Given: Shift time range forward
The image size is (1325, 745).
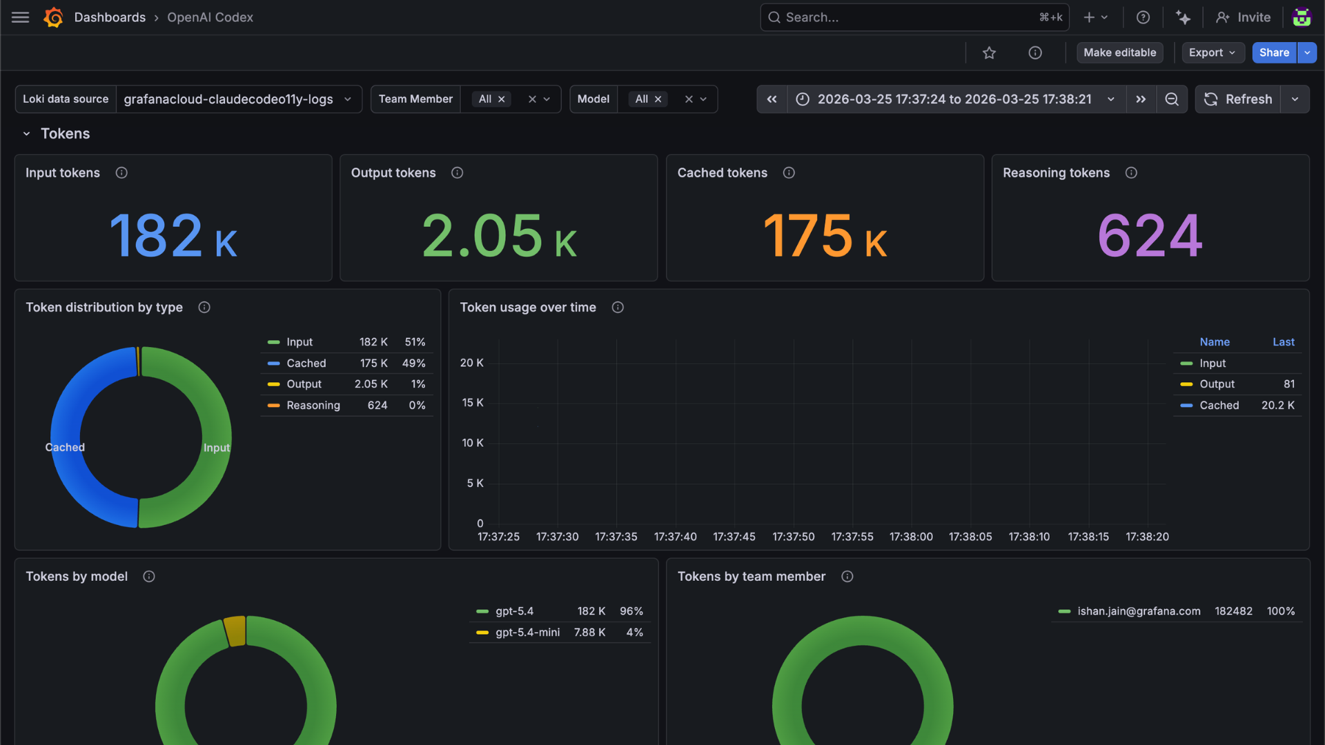Looking at the screenshot, I should (1141, 99).
